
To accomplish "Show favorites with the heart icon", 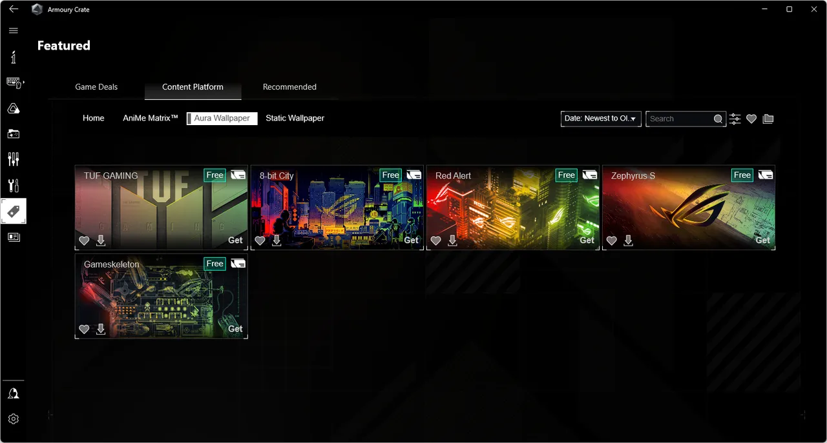I will tap(751, 119).
